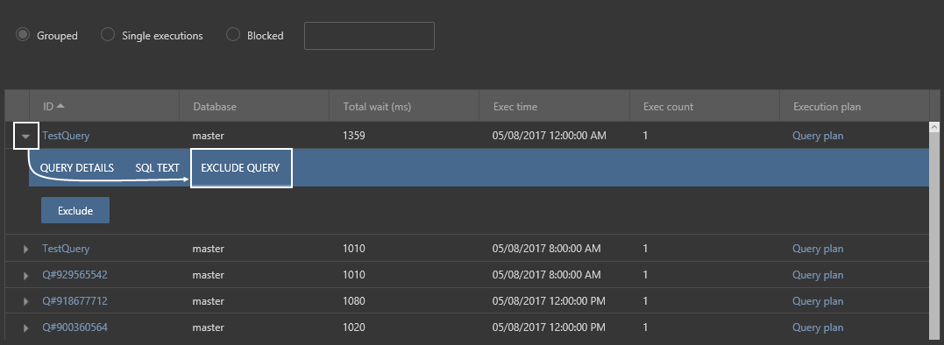Screen dimensions: 944x345
Task: Click the scrollbar up arrow
Action: (x=935, y=127)
